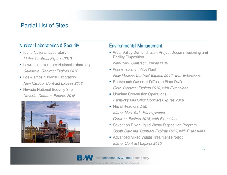Click 'South Carolina: Contract Expires 2015, with Extensions'
227x175 pixels.
coord(159,131)
